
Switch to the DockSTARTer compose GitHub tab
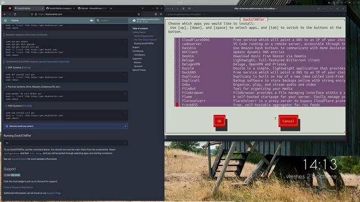point(60,8)
